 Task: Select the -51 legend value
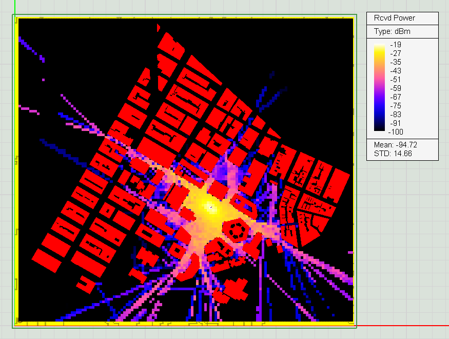click(x=396, y=80)
